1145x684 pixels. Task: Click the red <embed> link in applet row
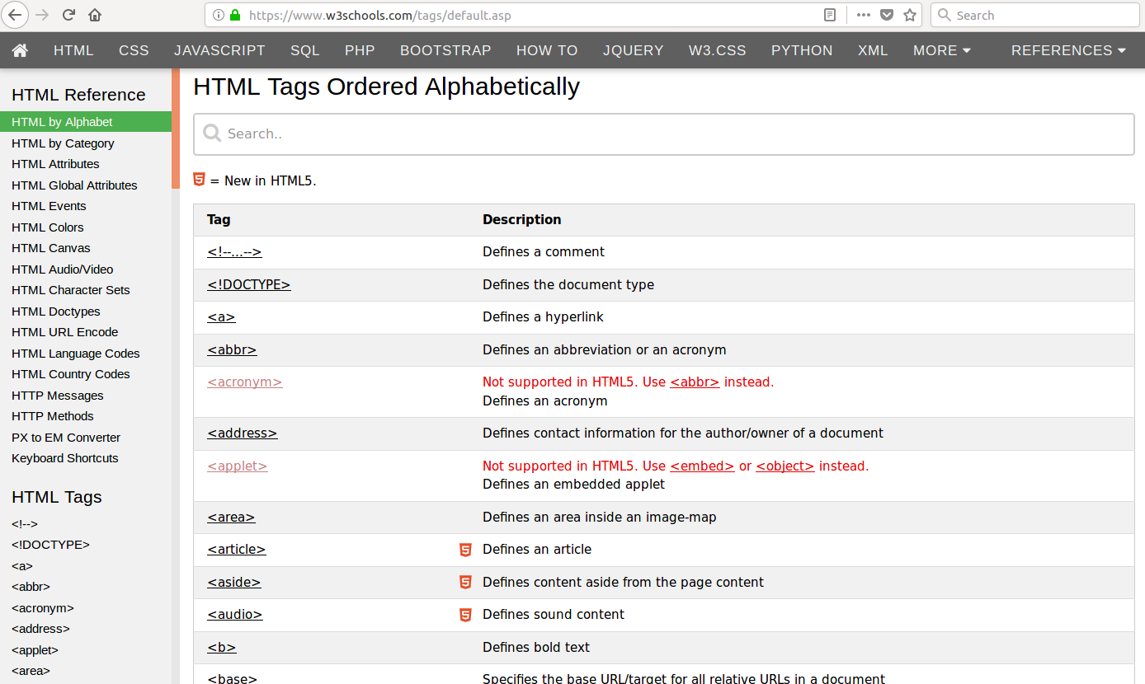[702, 466]
